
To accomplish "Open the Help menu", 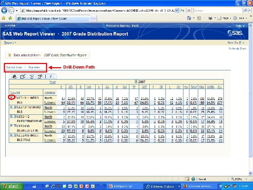I will point(240,26).
